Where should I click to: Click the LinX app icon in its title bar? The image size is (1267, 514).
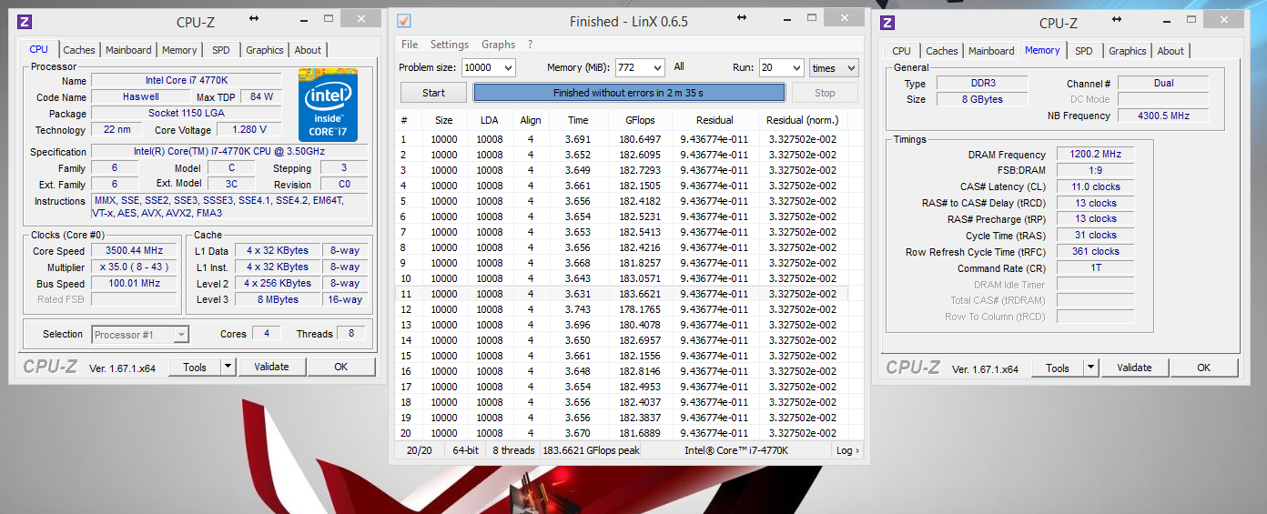point(405,20)
